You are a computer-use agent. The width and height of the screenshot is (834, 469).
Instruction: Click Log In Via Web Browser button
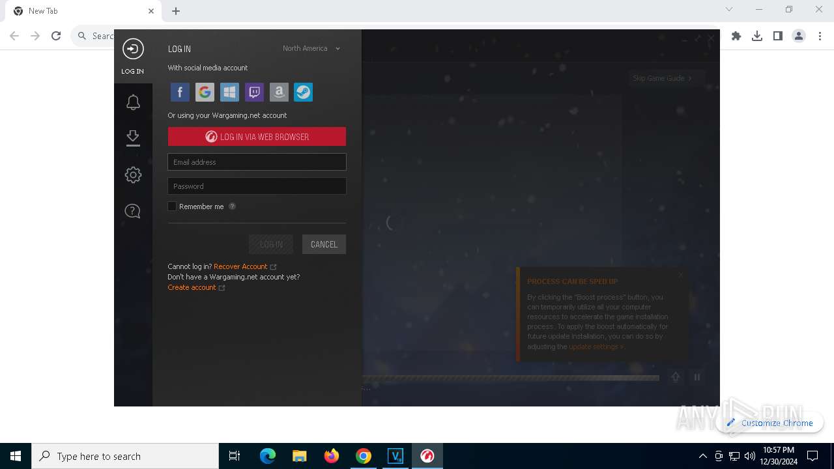click(x=257, y=137)
